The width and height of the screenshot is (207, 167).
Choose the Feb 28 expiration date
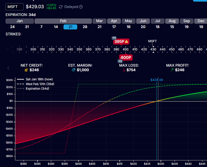tap(85, 27)
